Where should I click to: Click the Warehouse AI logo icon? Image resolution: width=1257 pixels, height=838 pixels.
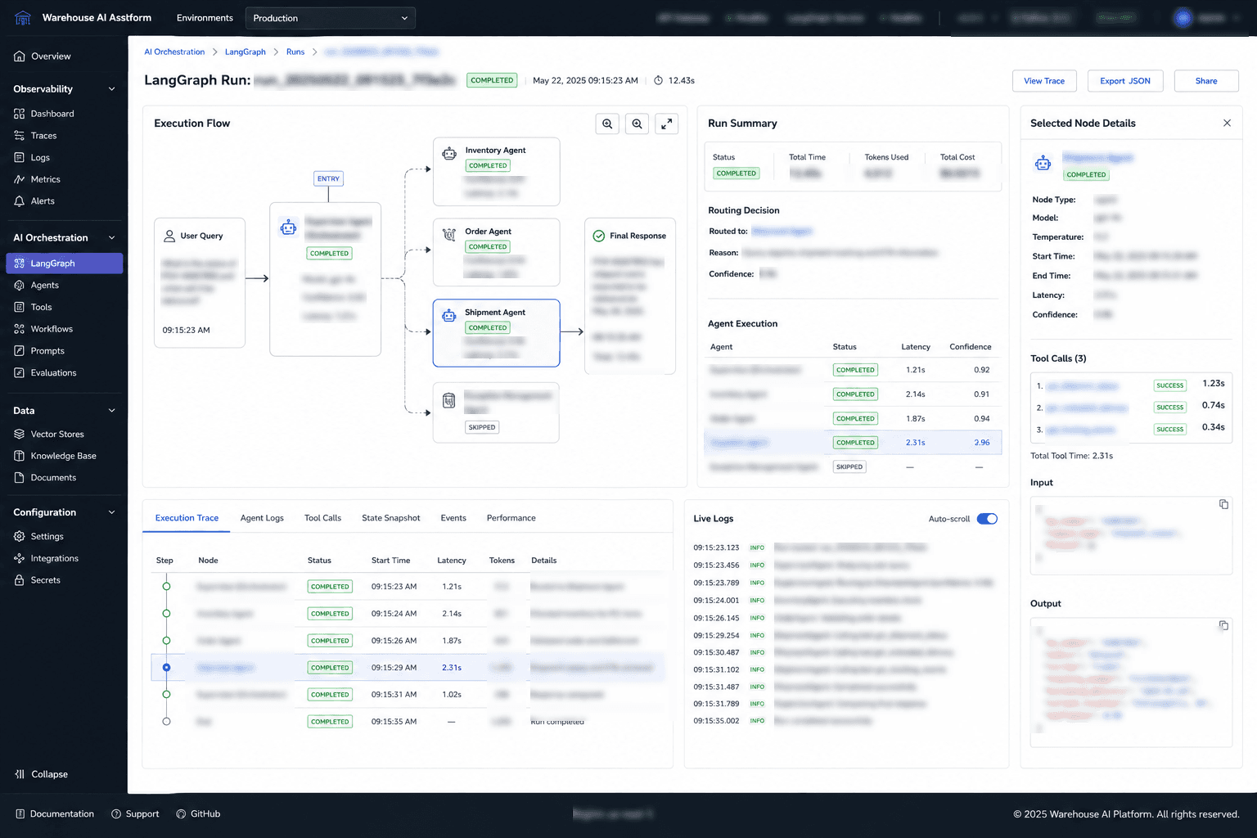coord(23,17)
